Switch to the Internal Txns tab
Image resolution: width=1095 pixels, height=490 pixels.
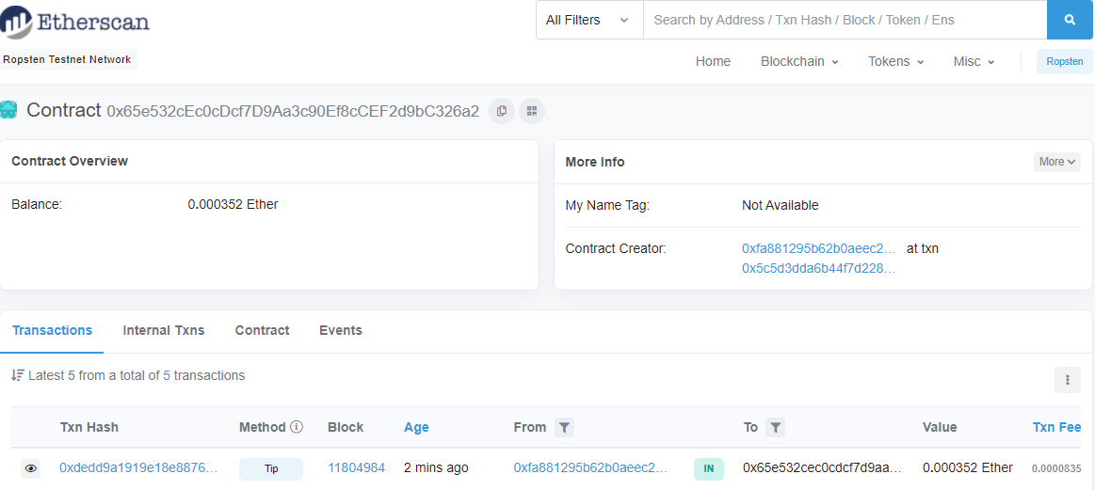(164, 330)
